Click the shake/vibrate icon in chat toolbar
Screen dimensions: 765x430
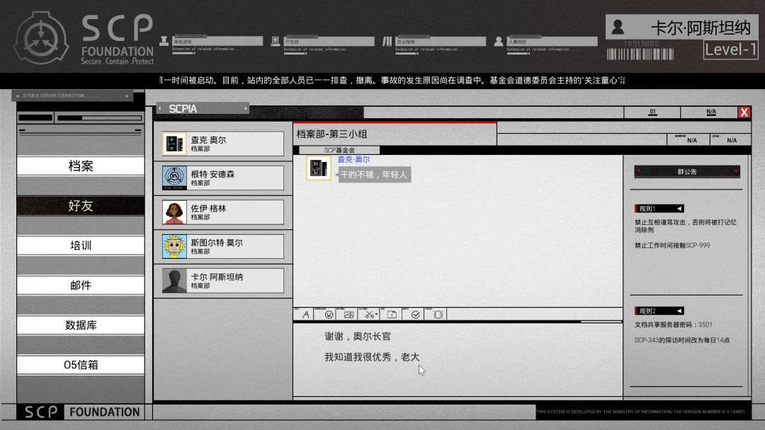pyautogui.click(x=438, y=315)
